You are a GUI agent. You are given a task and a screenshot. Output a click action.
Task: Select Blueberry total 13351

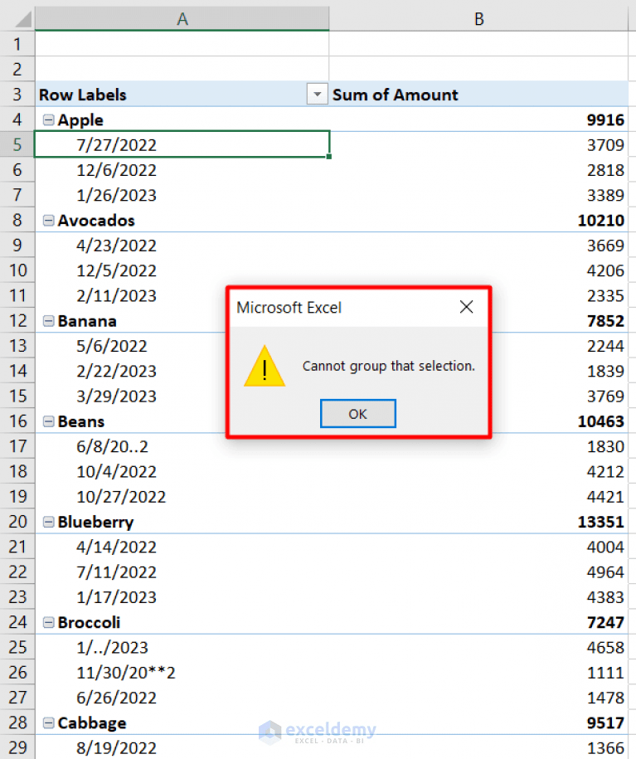click(x=478, y=522)
